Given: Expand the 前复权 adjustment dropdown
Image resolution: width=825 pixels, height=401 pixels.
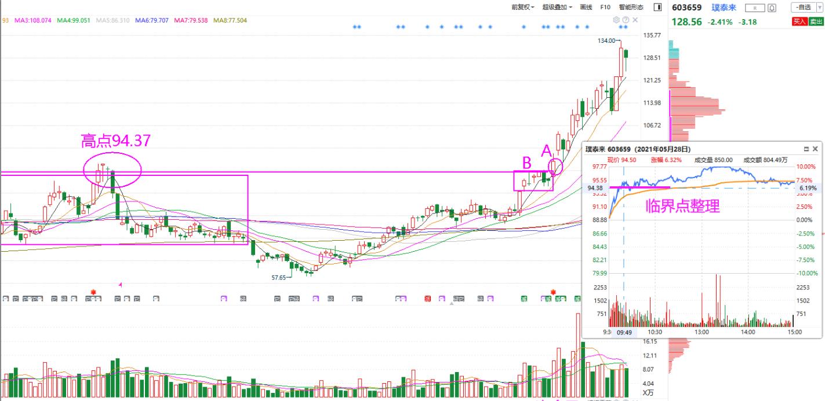Looking at the screenshot, I should 523,8.
